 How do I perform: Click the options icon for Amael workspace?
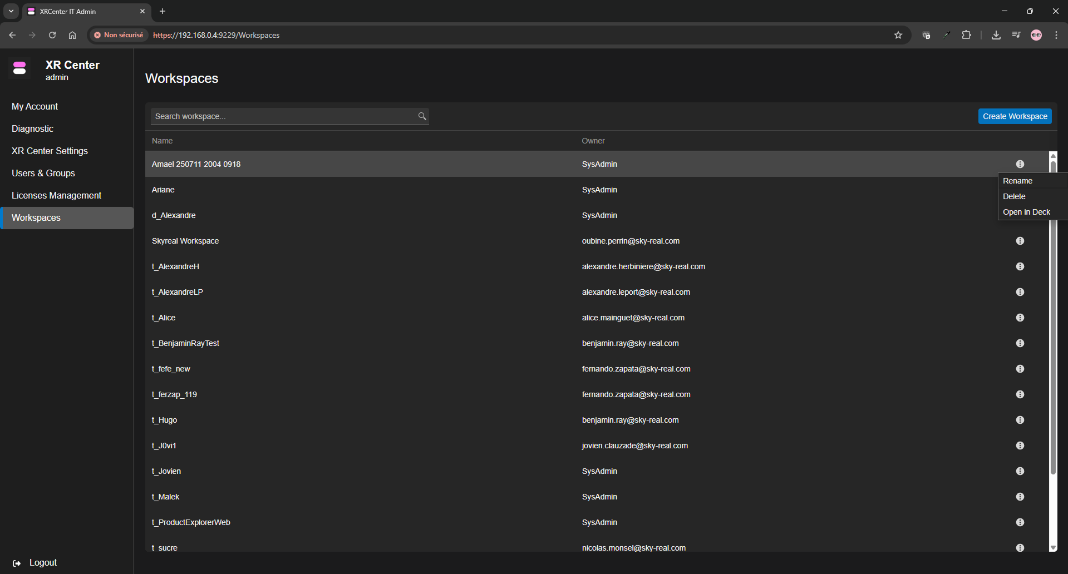(1020, 164)
